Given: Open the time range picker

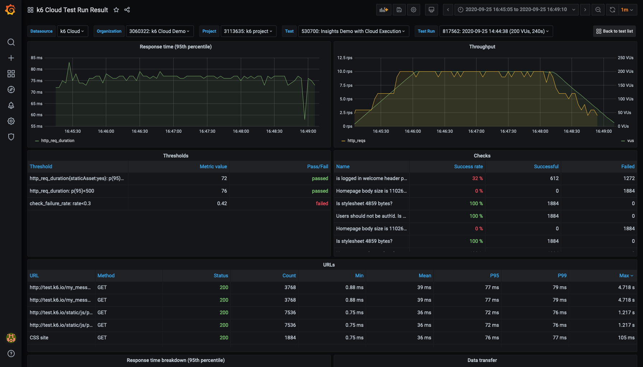Looking at the screenshot, I should pos(517,10).
